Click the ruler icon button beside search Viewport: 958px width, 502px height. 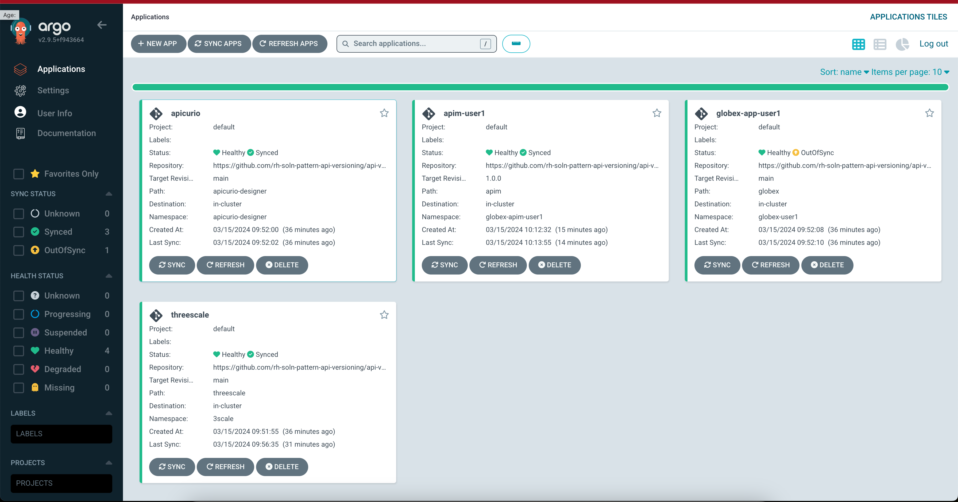[x=516, y=44]
